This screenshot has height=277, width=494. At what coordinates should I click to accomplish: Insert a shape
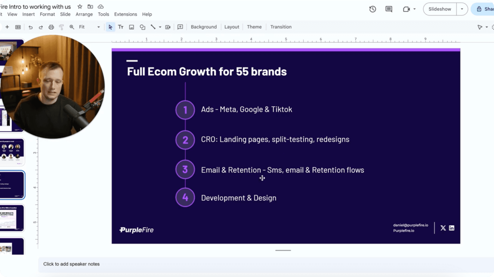tap(142, 27)
